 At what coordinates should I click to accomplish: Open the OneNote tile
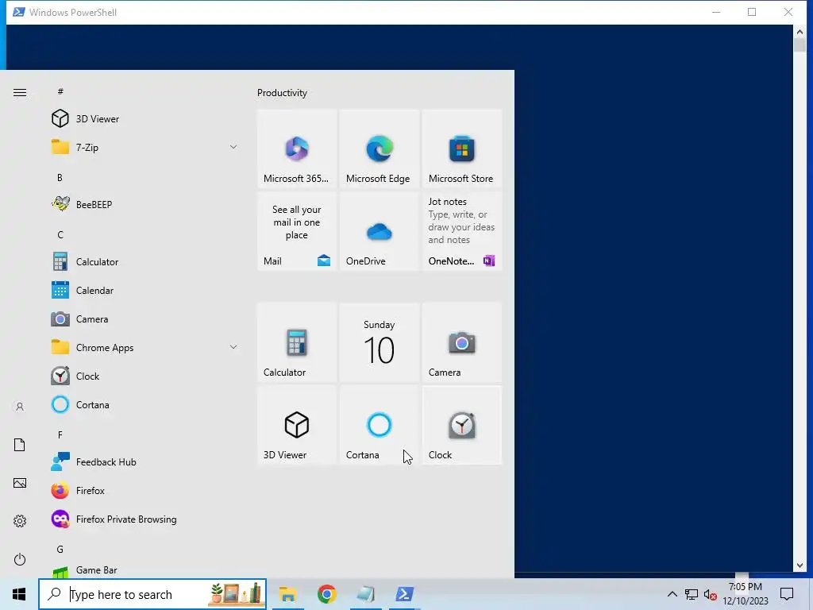click(x=462, y=231)
